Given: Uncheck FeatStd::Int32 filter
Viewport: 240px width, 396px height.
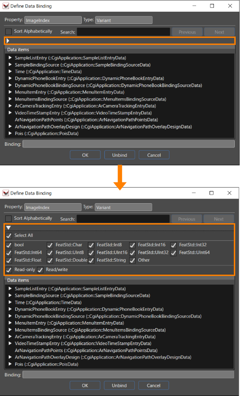Looking at the screenshot, I should pyautogui.click(x=173, y=245).
